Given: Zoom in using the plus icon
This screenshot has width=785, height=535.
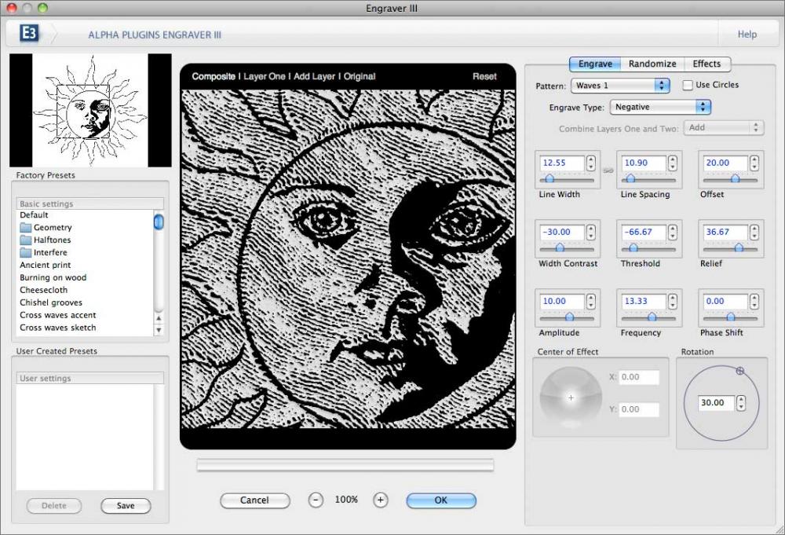Looking at the screenshot, I should click(x=380, y=500).
